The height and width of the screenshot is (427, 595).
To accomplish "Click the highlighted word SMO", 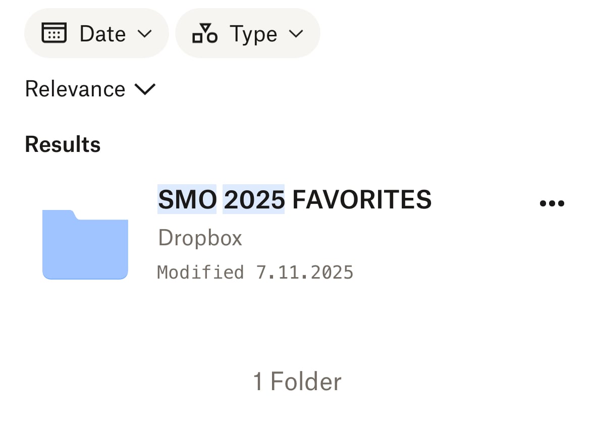I will [187, 199].
